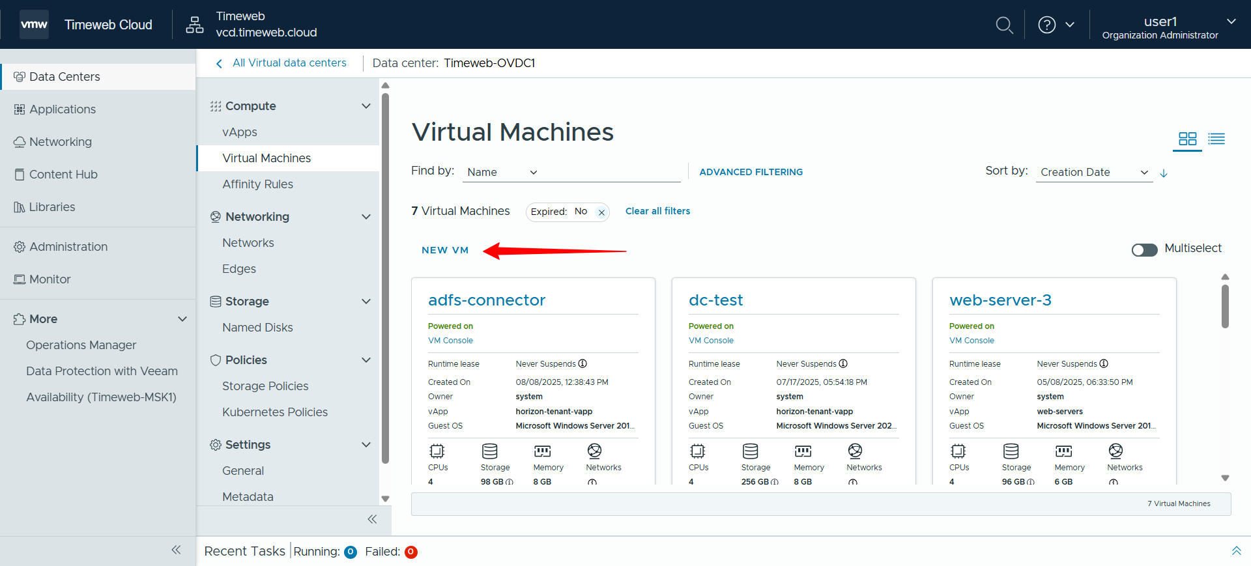The image size is (1251, 566).
Task: Open the help question mark icon
Action: (x=1046, y=25)
